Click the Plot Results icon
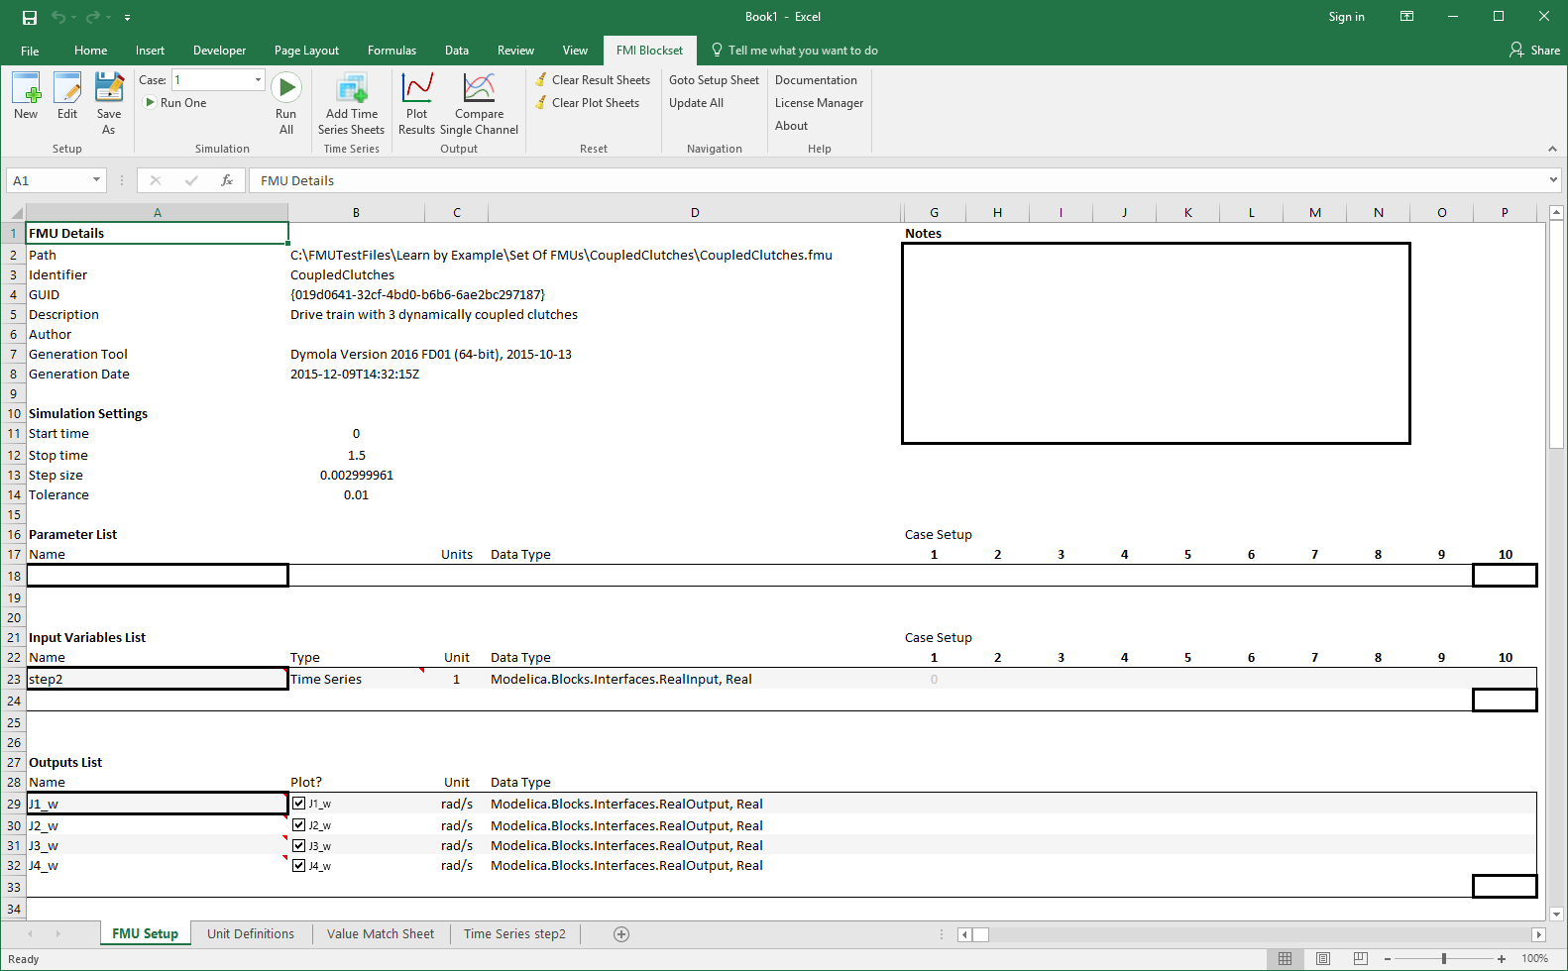1568x971 pixels. [417, 88]
